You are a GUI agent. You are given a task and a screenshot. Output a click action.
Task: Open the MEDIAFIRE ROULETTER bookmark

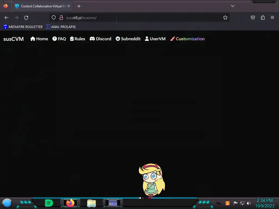coord(23,27)
